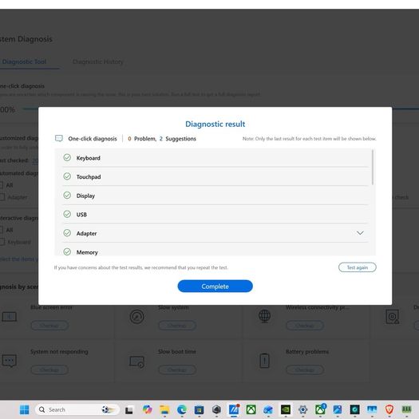Screen dimensions: 419x419
Task: Click the One-click diagnosis monitor icon
Action: 59,138
